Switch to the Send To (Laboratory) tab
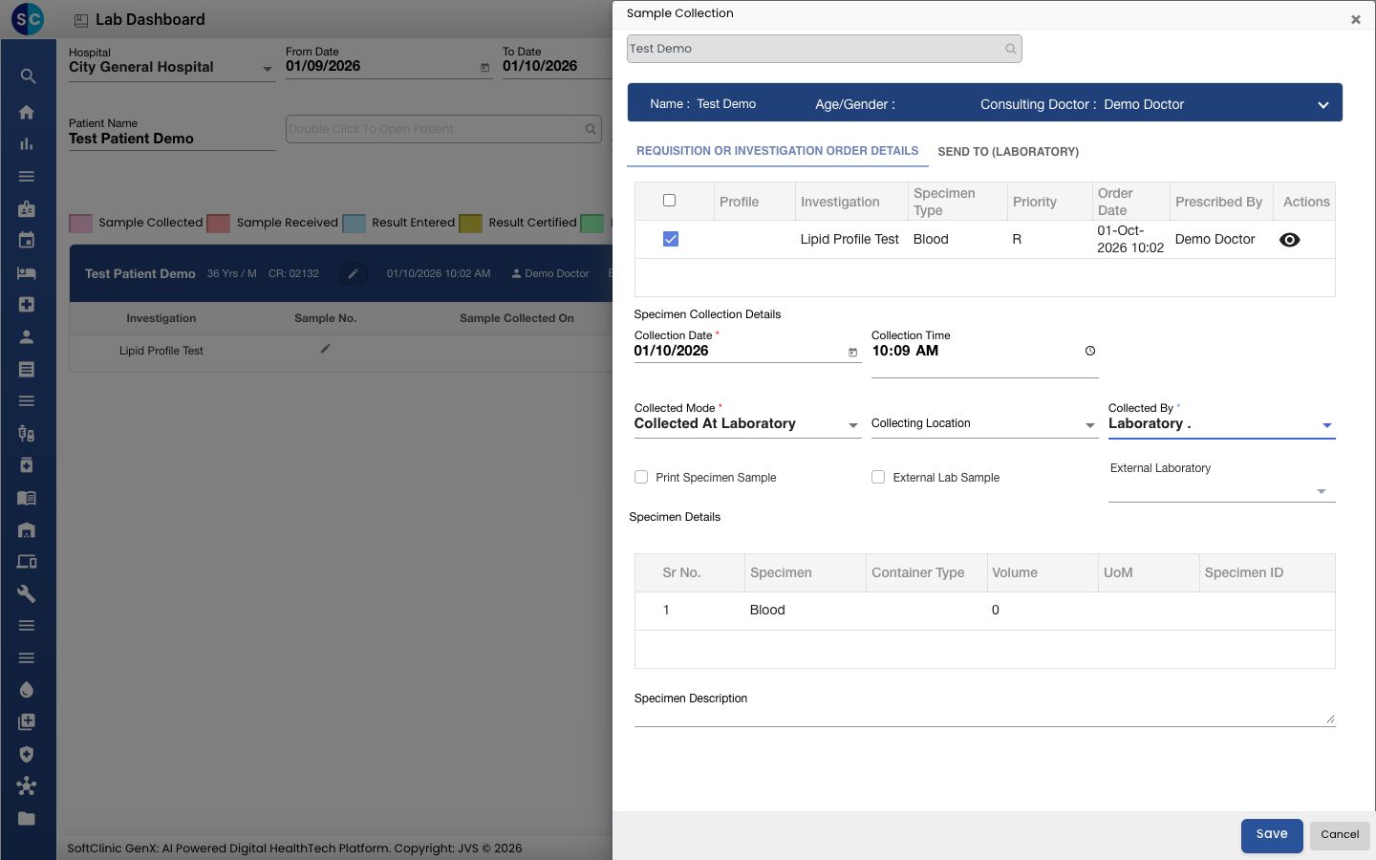This screenshot has height=860, width=1376. (1008, 152)
